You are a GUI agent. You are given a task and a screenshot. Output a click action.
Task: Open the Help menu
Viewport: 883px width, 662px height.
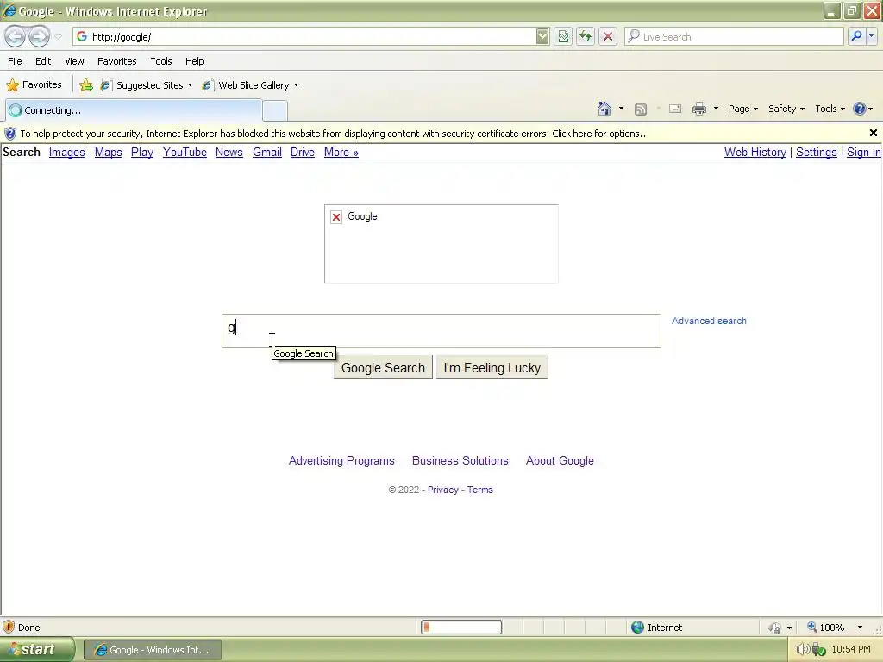pos(195,61)
